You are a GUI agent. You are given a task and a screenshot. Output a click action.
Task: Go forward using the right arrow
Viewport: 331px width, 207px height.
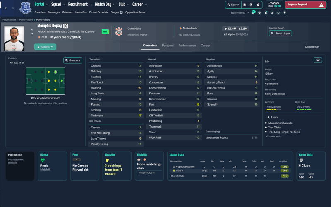coord(13,8)
